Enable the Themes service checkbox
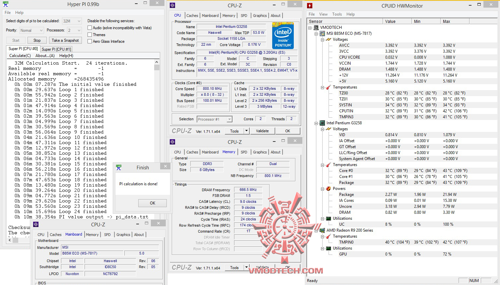The height and width of the screenshot is (285, 500). pos(90,34)
